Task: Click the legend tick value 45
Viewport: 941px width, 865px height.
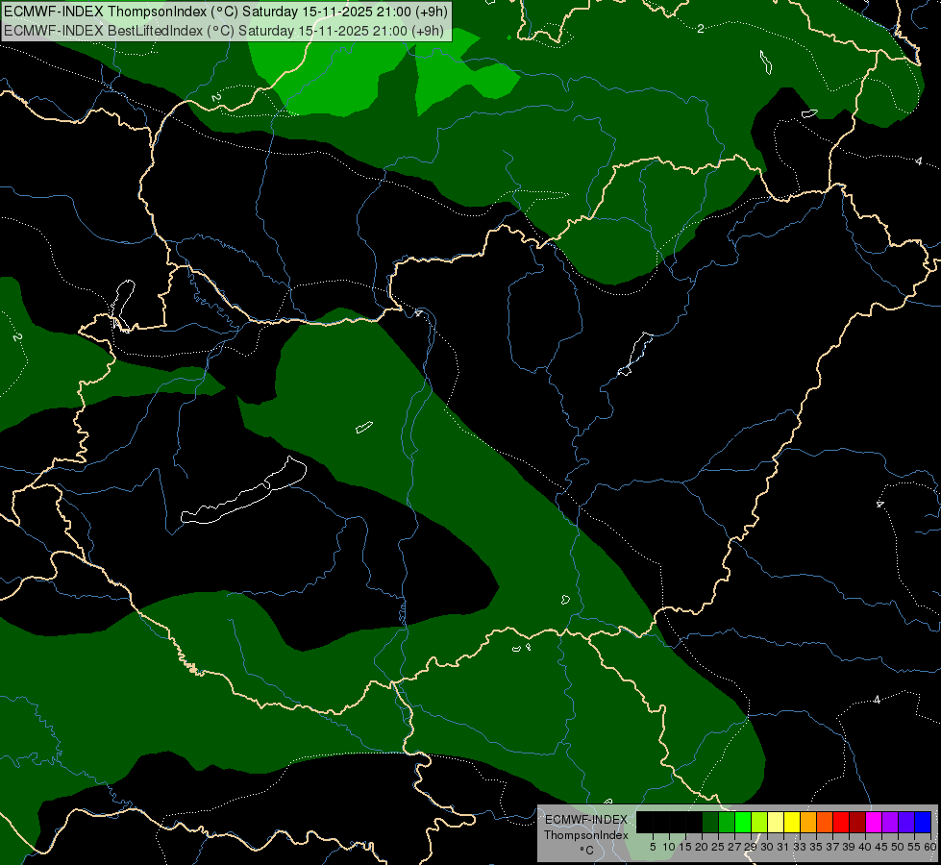Action: point(881,847)
